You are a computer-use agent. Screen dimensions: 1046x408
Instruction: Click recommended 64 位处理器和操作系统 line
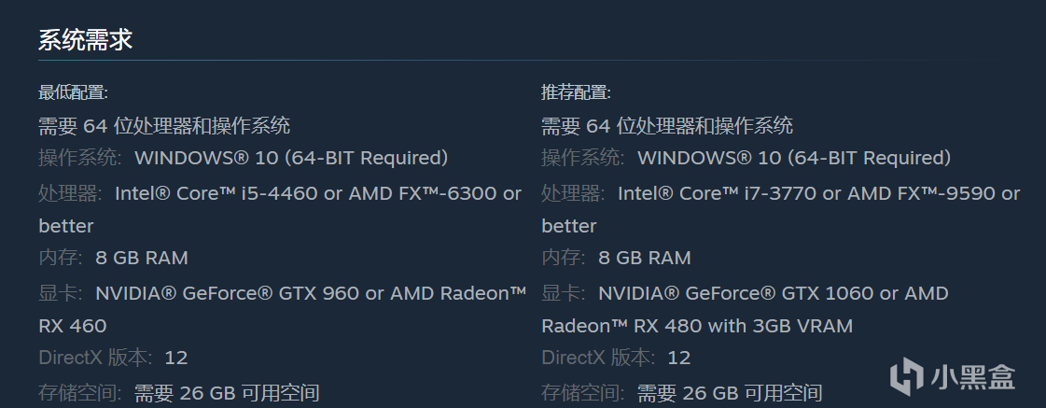coord(667,125)
